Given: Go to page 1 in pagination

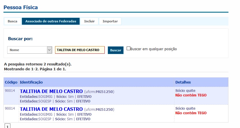Looking at the screenshot, I should (x=7, y=126).
